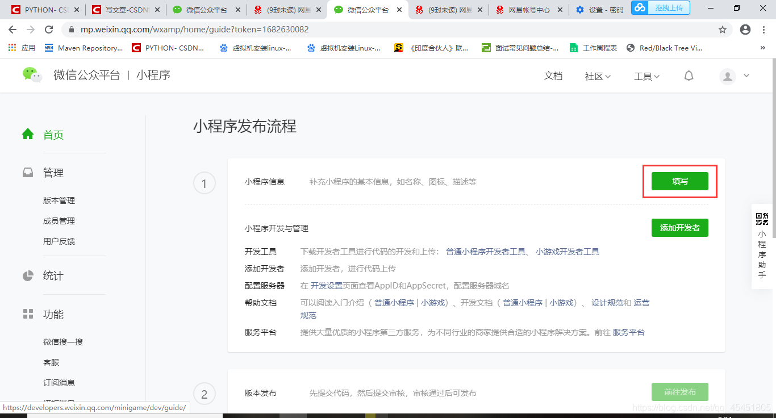Click the browser back arrow
Image resolution: width=776 pixels, height=418 pixels.
point(12,30)
